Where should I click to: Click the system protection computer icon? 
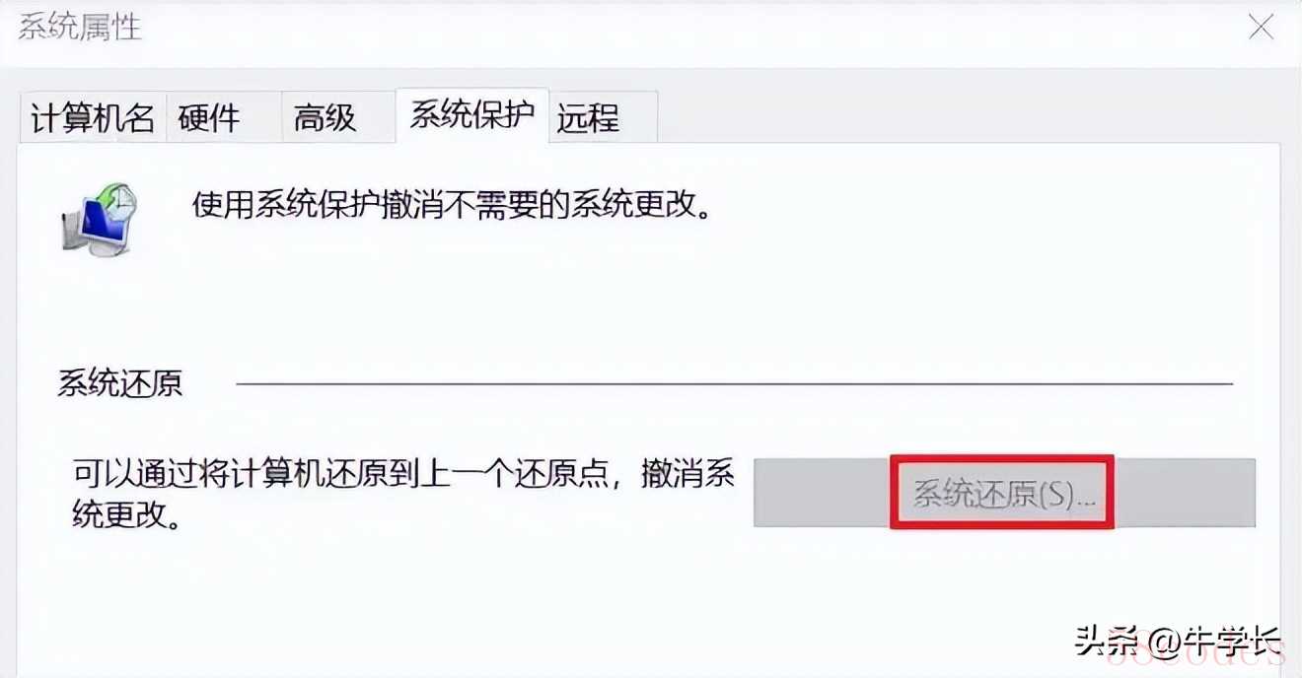99,219
